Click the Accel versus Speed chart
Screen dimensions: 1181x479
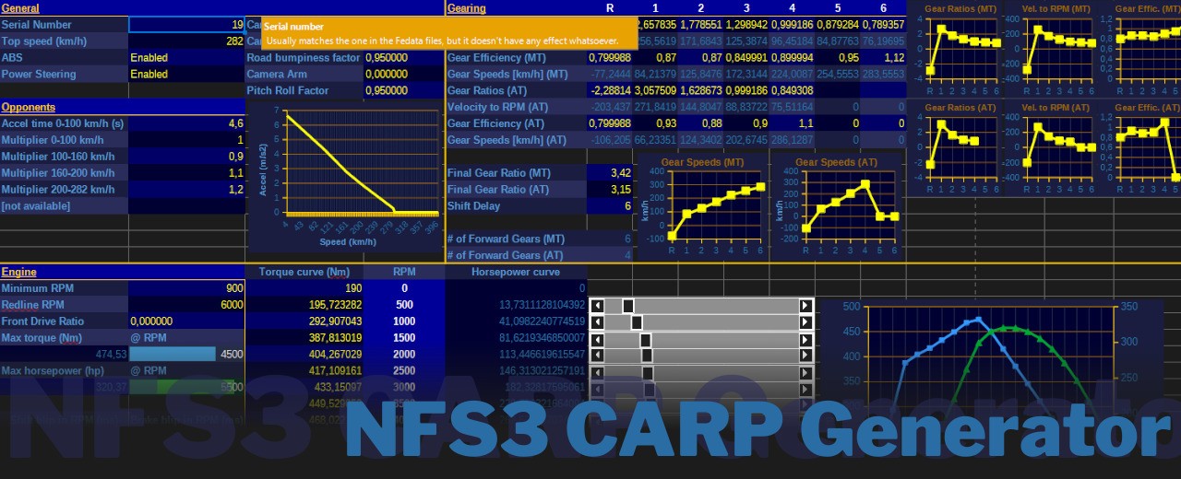(x=346, y=177)
